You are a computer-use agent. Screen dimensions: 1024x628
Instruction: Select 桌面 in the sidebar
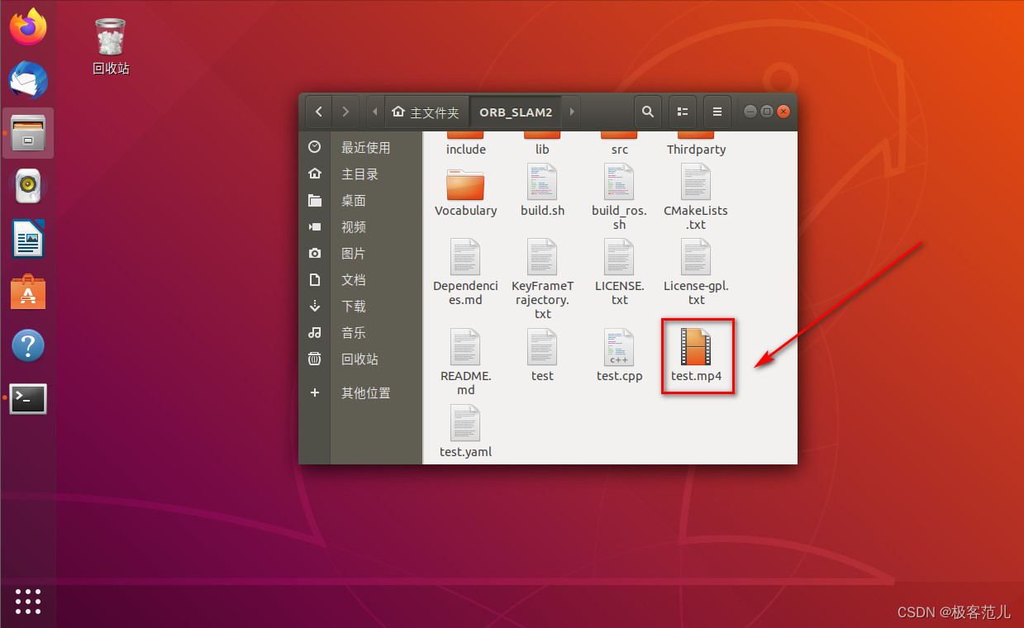(x=360, y=200)
